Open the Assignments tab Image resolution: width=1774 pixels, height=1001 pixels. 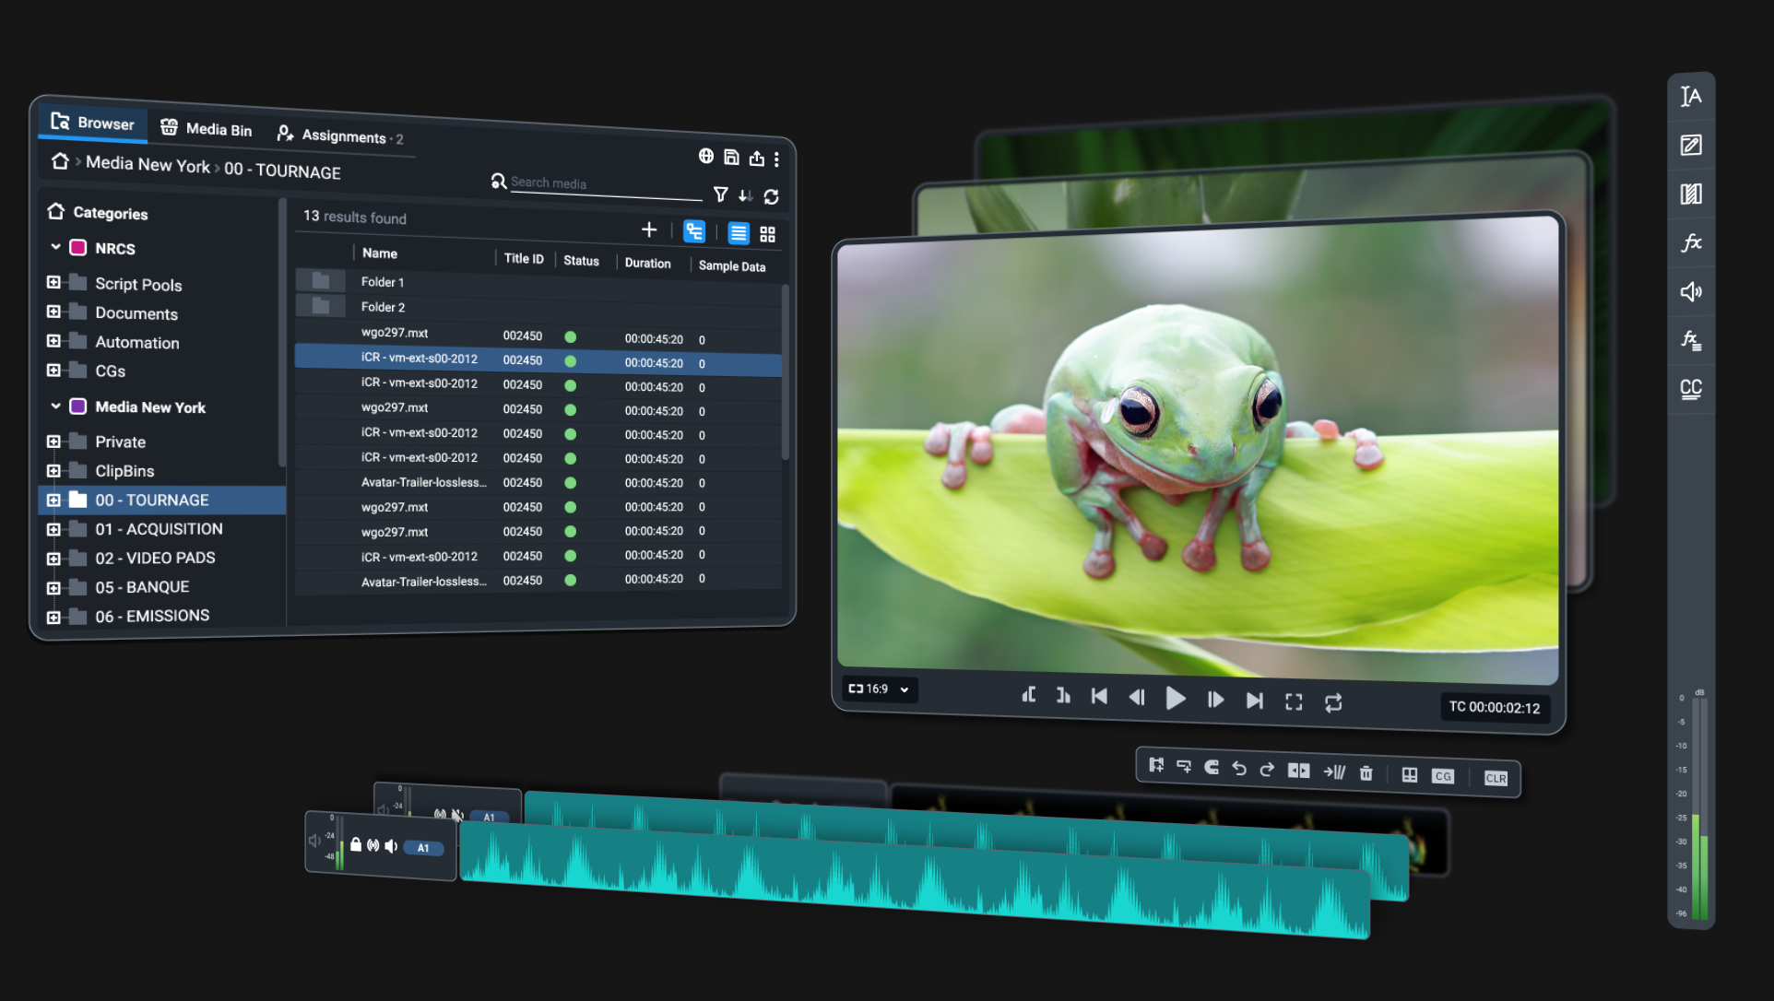339,135
